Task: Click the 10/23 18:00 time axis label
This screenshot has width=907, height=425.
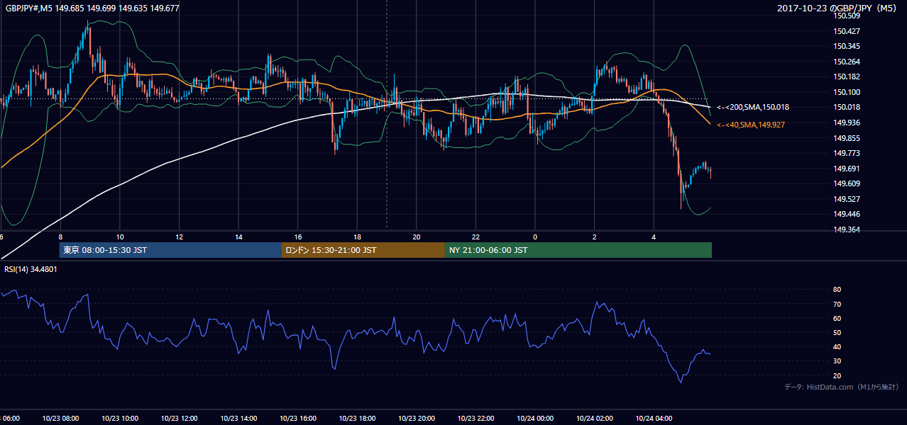Action: [357, 419]
